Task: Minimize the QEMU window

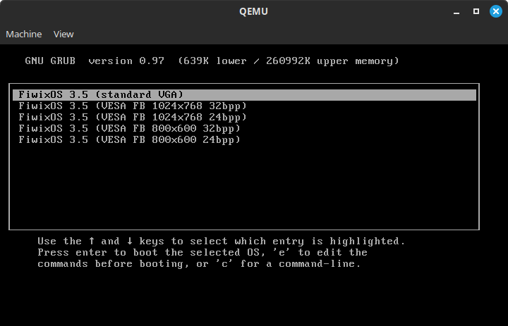Action: pyautogui.click(x=457, y=11)
